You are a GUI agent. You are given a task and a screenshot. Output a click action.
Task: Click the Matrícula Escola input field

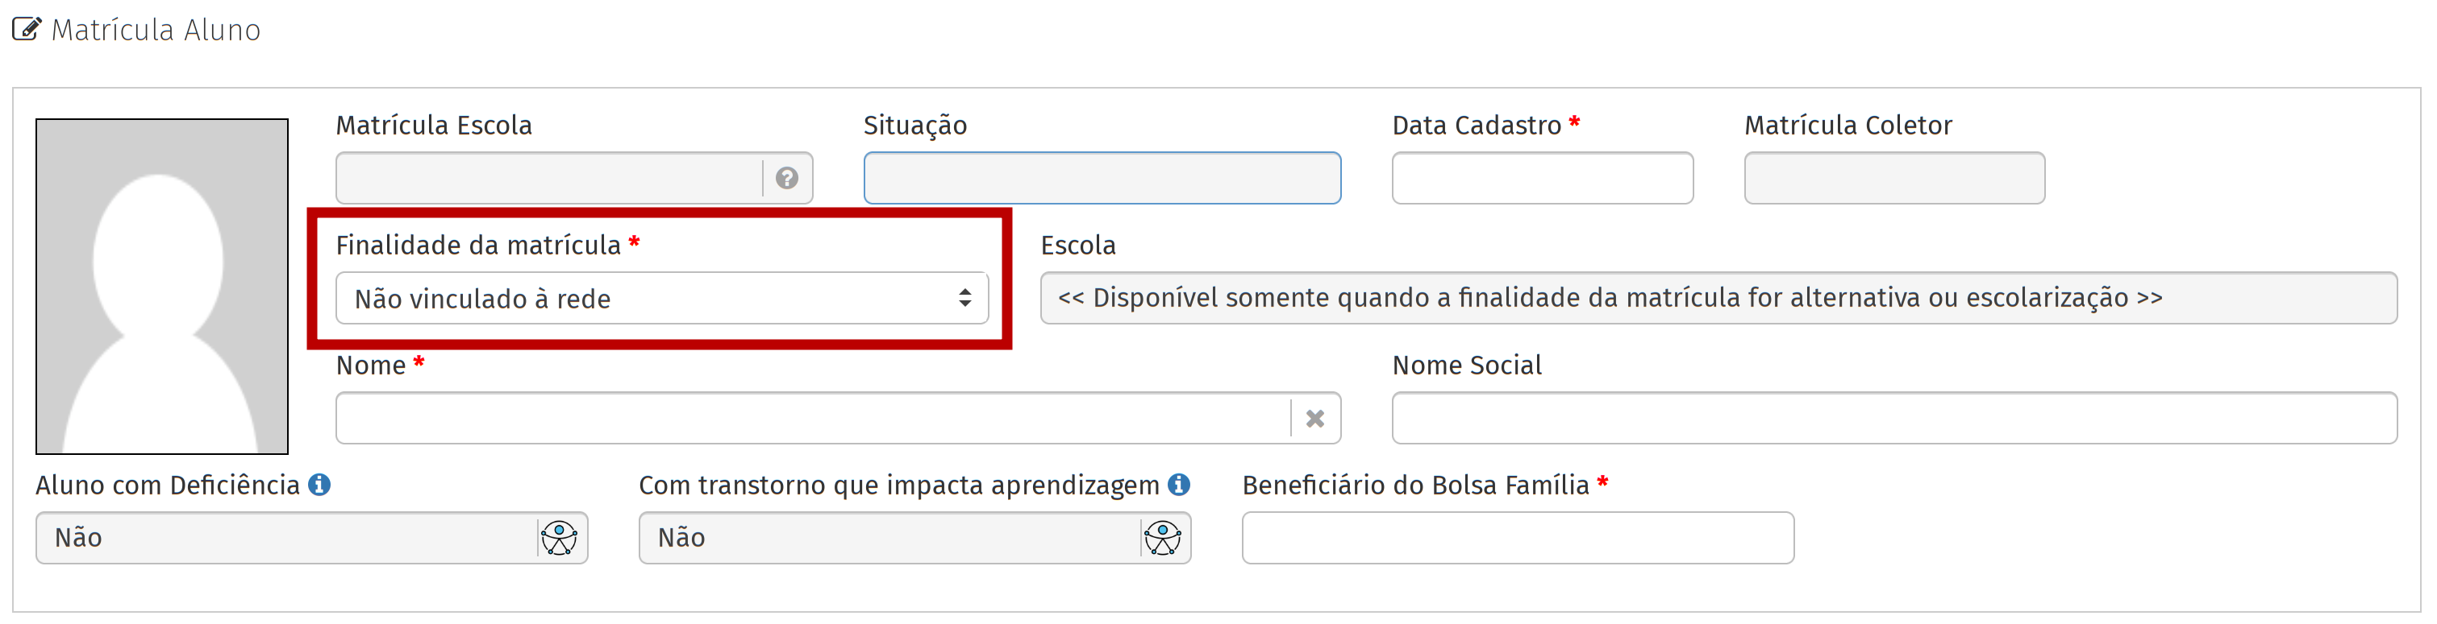click(x=548, y=179)
